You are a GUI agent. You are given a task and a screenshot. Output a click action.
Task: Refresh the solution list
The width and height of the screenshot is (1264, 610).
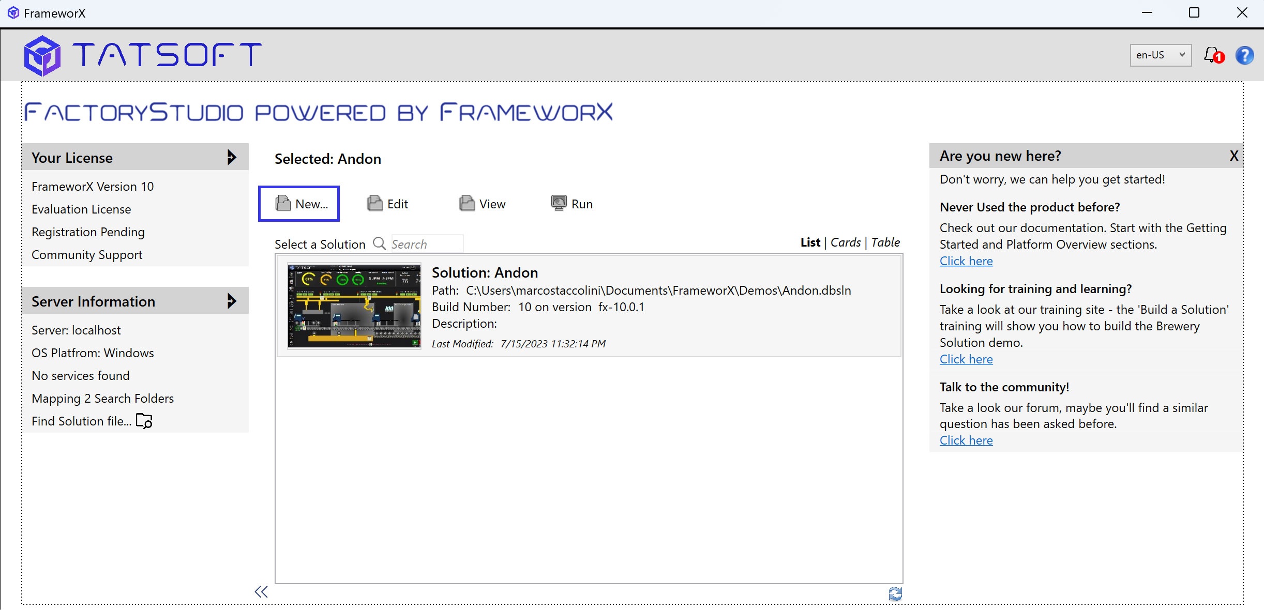coord(895,593)
